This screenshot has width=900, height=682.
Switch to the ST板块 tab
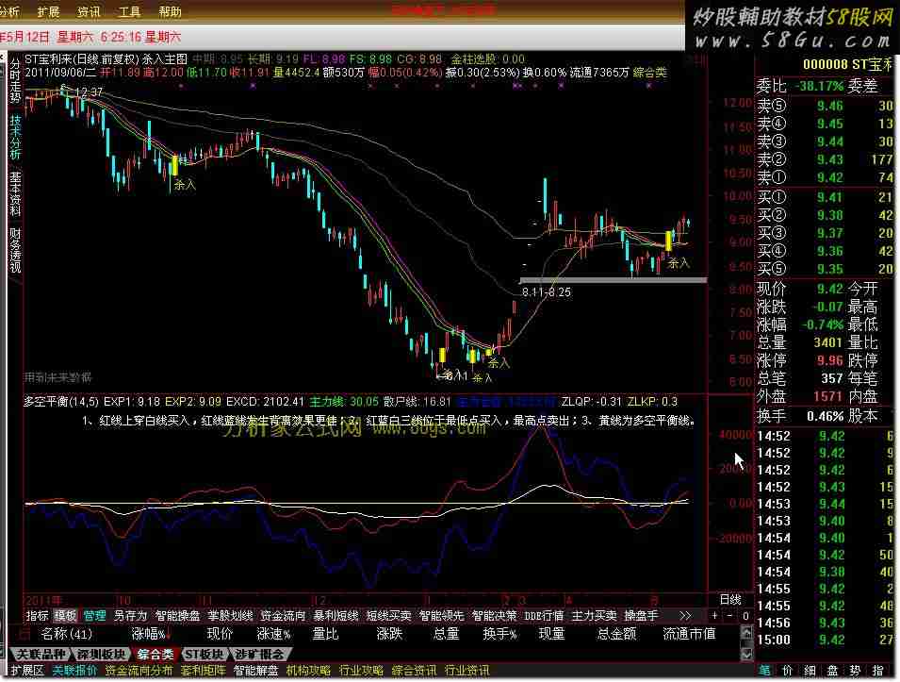pyautogui.click(x=204, y=654)
